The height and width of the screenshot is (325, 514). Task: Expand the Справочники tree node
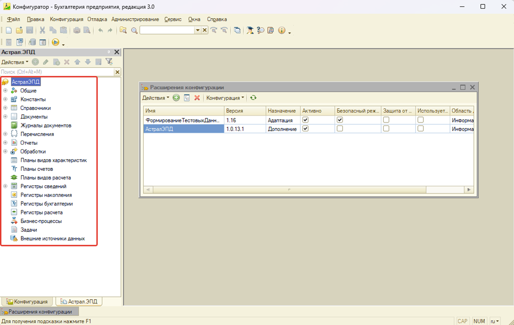[x=5, y=108]
